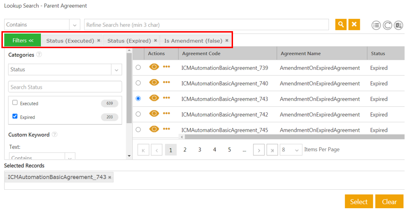Check the Executed status checkbox
Screen dimensions: 406x211
tap(15, 103)
